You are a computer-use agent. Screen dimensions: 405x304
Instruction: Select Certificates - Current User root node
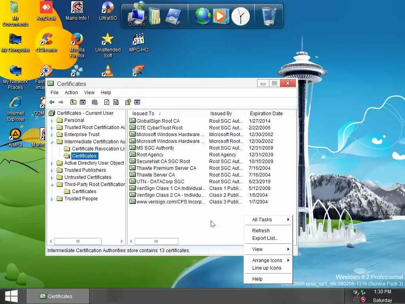tap(81, 113)
